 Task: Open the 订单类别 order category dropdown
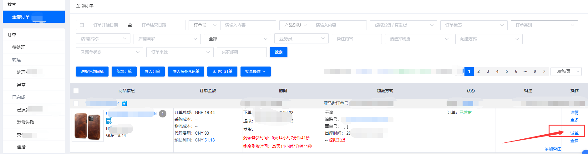pyautogui.click(x=544, y=25)
